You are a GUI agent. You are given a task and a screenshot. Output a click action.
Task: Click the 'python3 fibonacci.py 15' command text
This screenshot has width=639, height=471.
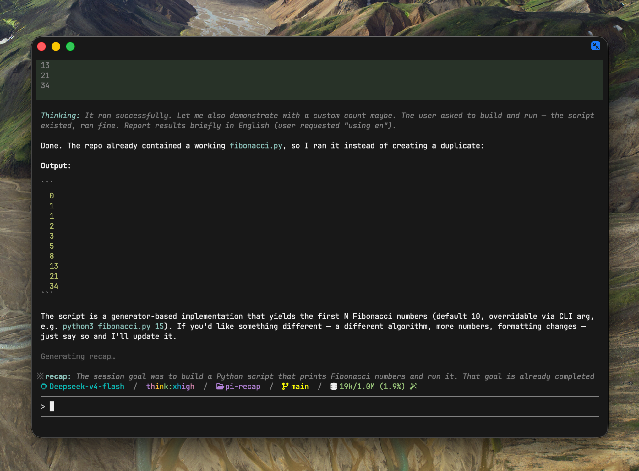pos(113,327)
